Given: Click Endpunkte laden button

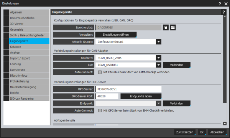Looking at the screenshot, I should (141, 96).
